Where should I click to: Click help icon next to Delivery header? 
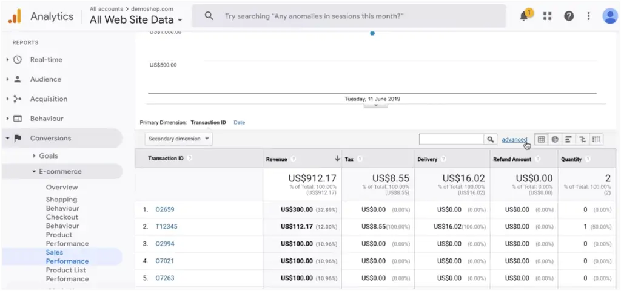[443, 159]
